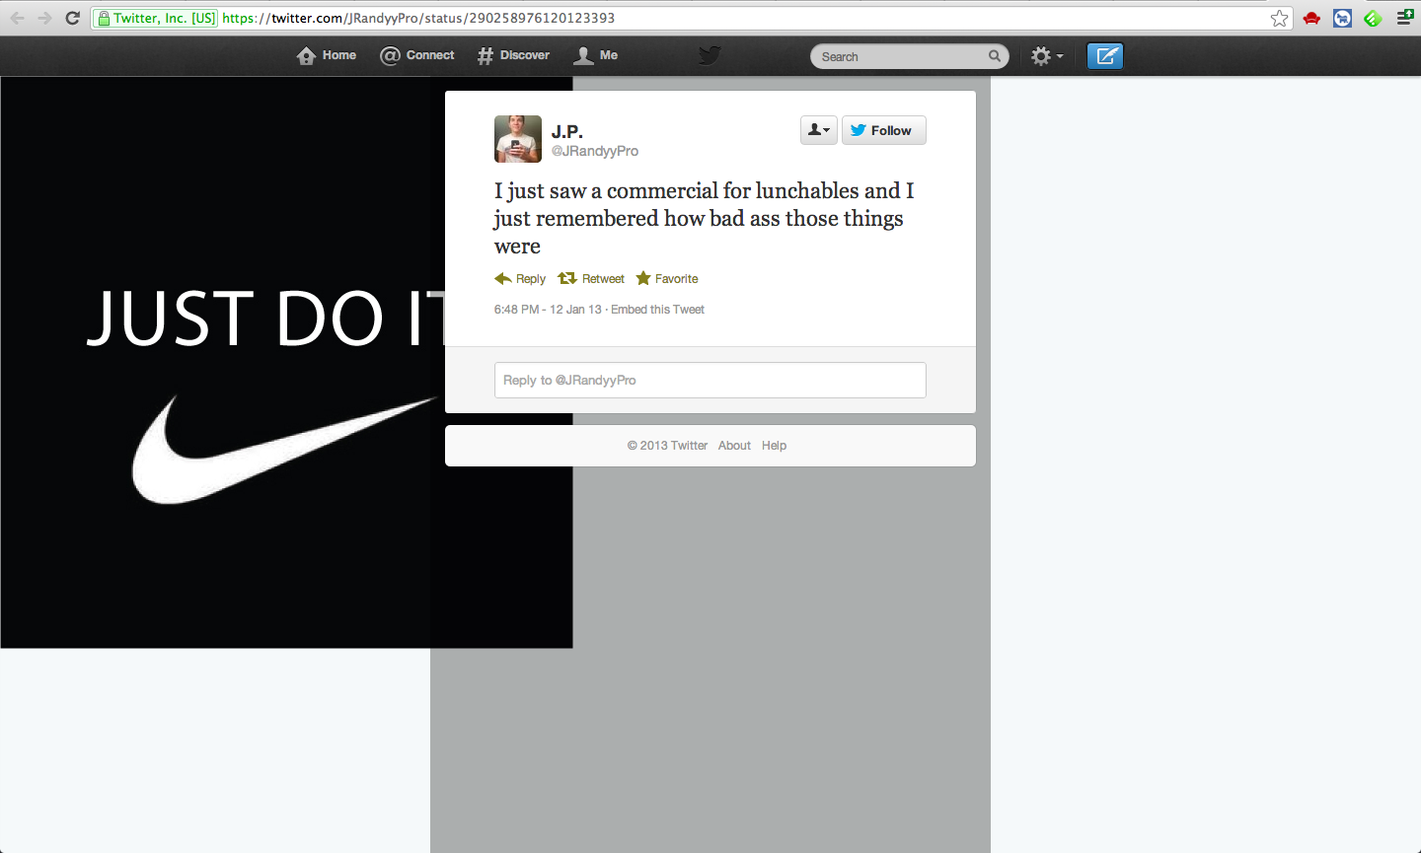
Task: Follow J.P. with the Follow button
Action: (884, 130)
